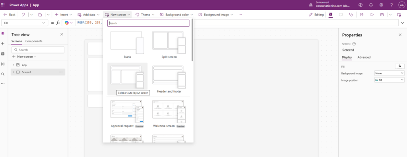Click the Tree view Search field
This screenshot has height=157, width=407.
click(38, 49)
